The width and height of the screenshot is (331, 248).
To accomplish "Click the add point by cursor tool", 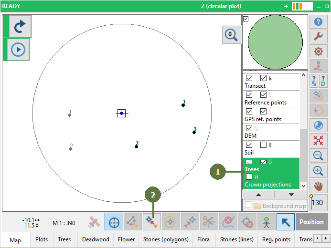I will pos(152,222).
